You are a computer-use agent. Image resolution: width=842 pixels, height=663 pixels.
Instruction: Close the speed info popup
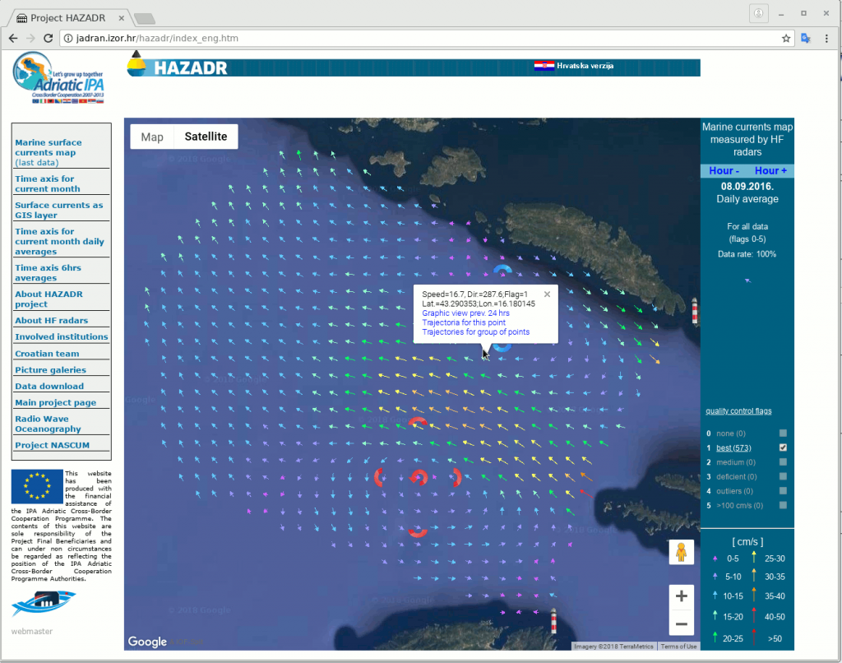(548, 294)
